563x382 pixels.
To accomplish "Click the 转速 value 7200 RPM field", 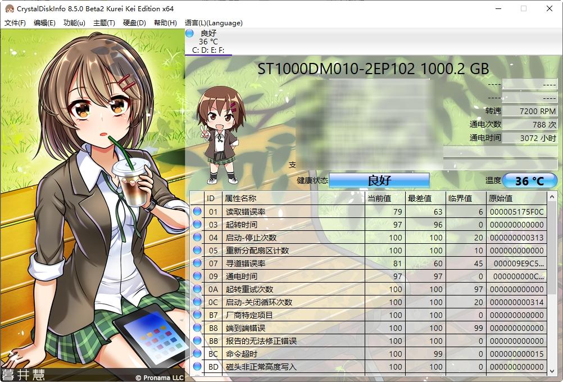I will [x=530, y=111].
